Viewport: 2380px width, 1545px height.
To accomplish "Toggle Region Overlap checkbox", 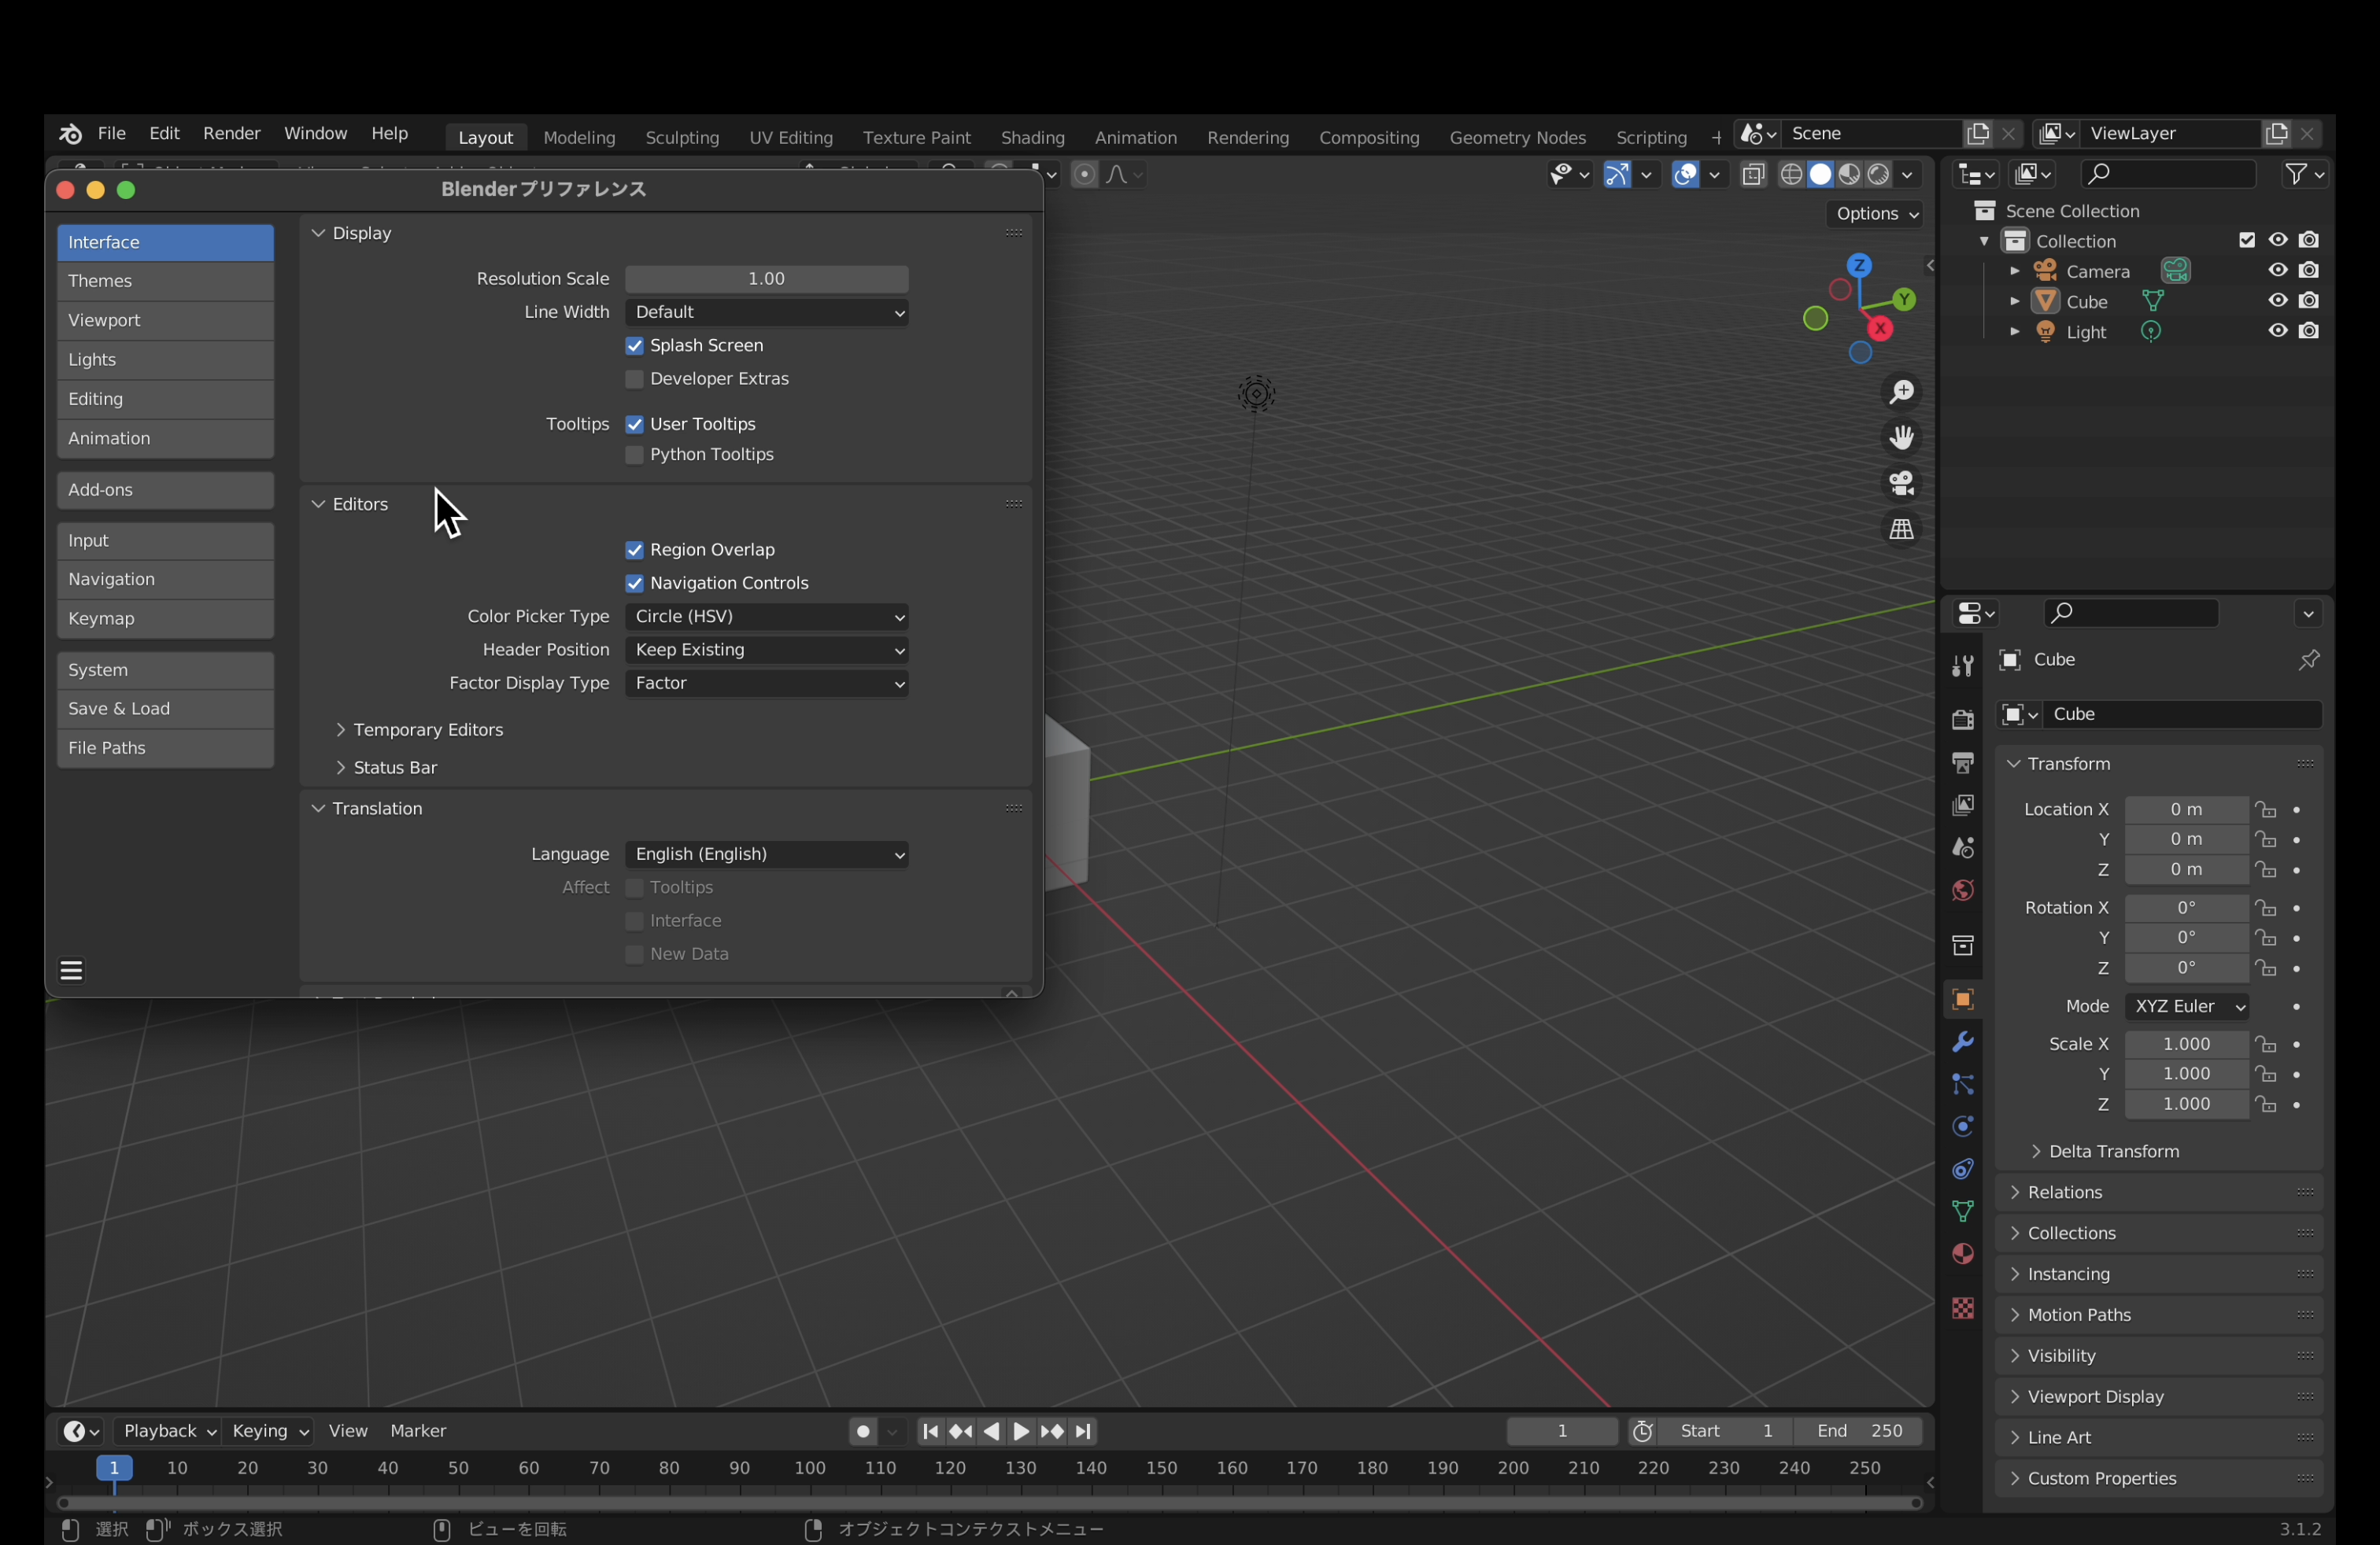I will click(634, 551).
